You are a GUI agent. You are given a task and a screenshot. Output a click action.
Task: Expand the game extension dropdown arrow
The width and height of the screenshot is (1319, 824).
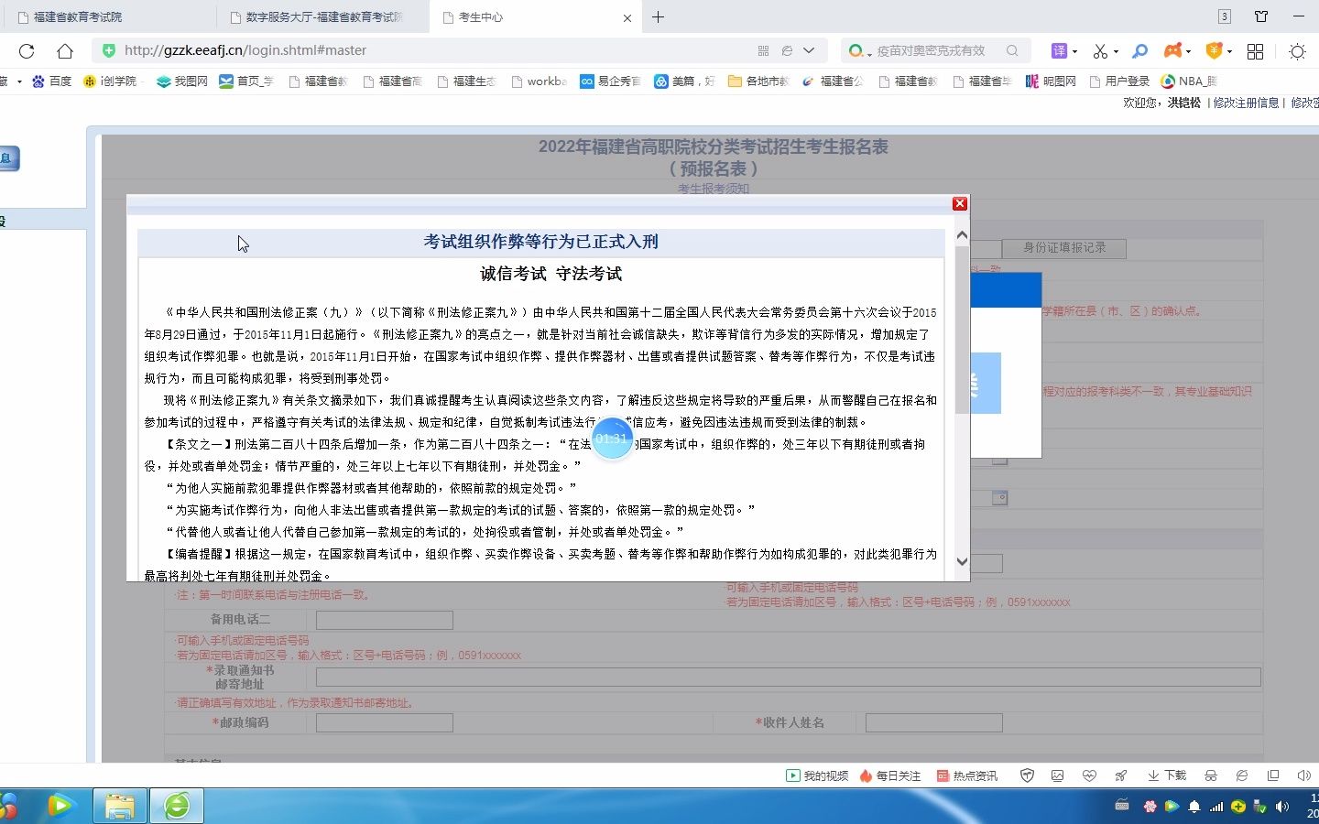1188,51
